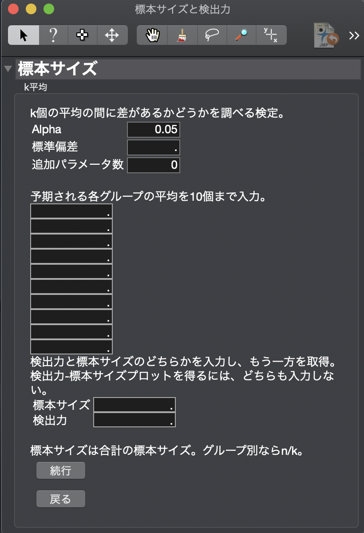Activate the brush tool

coord(182,36)
